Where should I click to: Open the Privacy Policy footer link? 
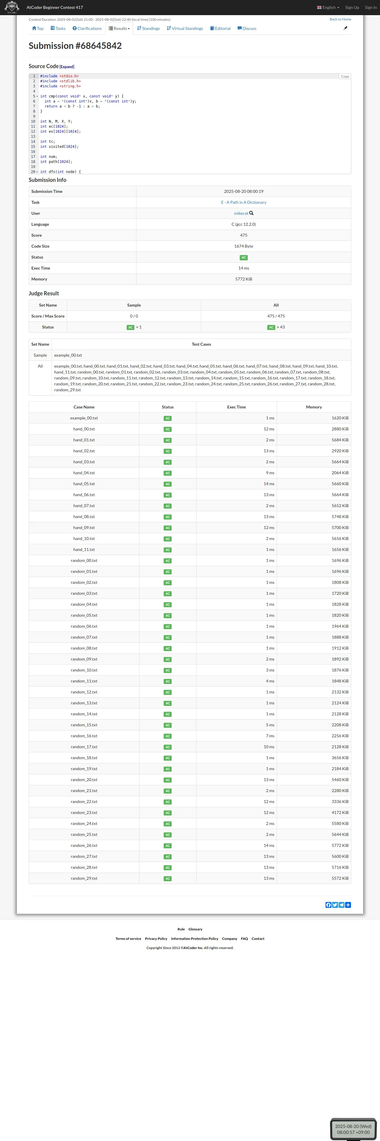point(156,939)
